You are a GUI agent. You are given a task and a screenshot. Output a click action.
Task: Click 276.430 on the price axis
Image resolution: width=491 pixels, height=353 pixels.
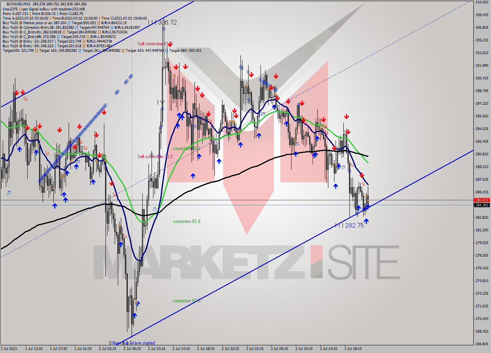(x=482, y=268)
